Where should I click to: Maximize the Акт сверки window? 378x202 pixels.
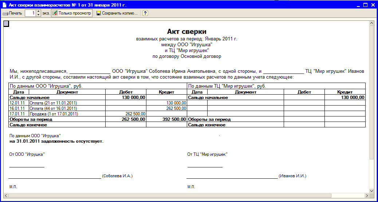pos(365,4)
